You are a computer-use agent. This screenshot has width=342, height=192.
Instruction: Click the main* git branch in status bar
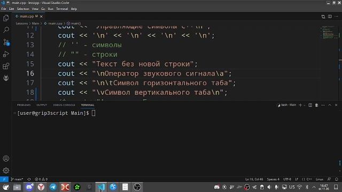click(x=17, y=179)
